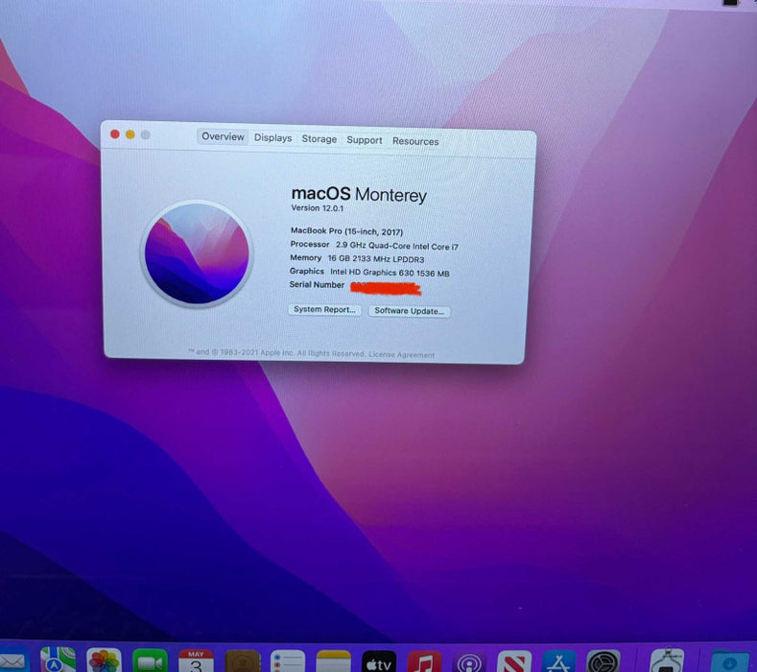This screenshot has height=672, width=757.
Task: Open the License Agreement link
Action: (402, 354)
